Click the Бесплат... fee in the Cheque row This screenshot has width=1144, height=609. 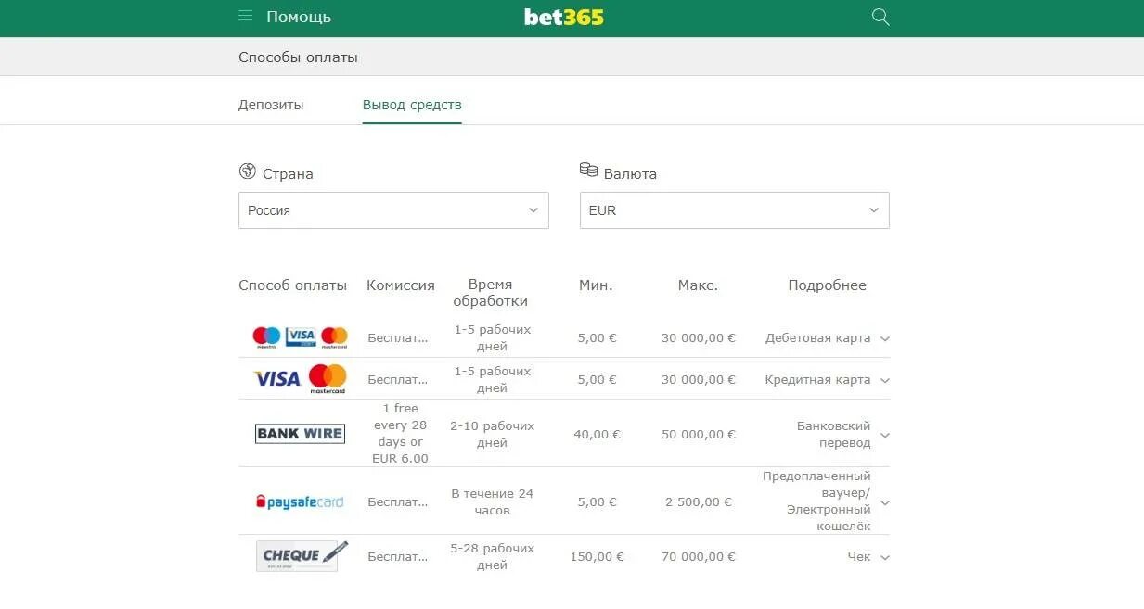pos(398,557)
